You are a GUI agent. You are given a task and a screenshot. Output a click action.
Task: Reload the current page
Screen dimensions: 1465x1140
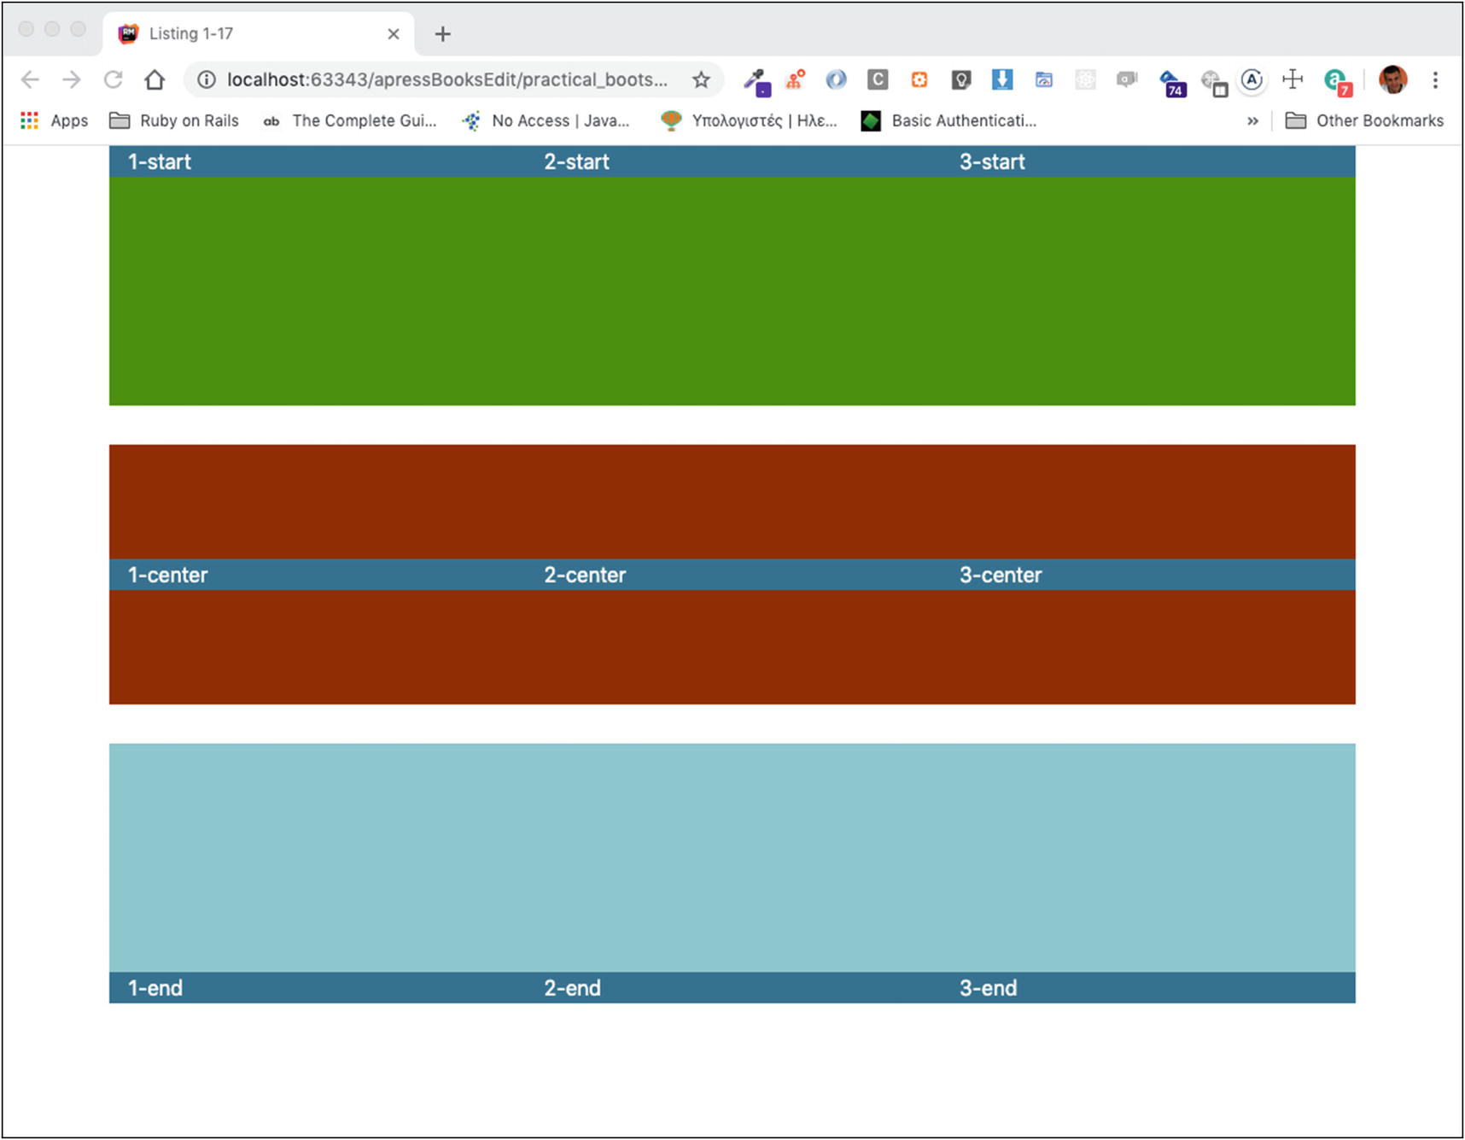coord(113,79)
